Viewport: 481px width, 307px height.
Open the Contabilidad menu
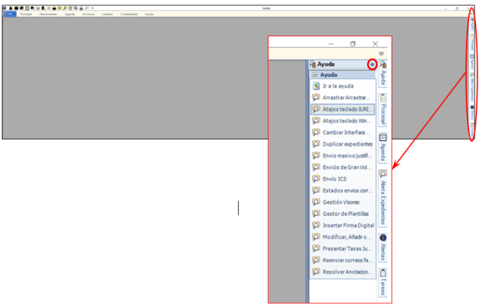128,13
